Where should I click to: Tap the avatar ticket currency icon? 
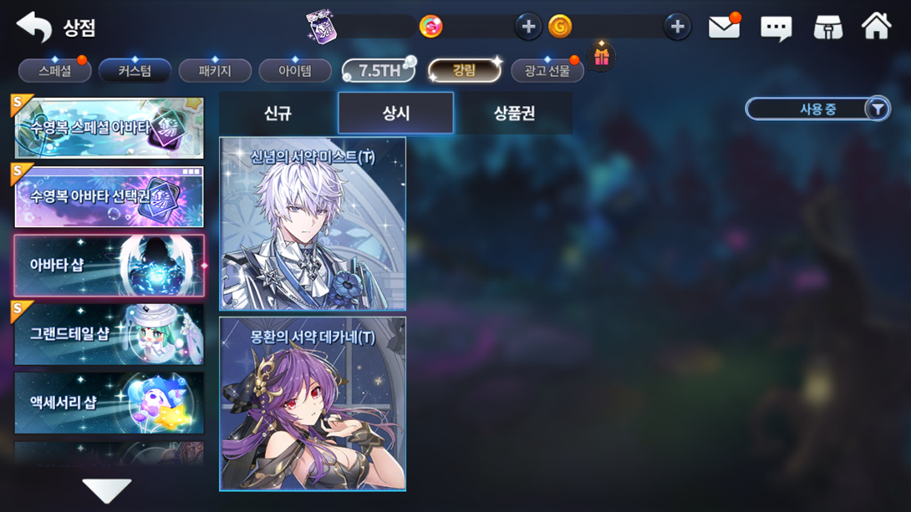(x=321, y=27)
